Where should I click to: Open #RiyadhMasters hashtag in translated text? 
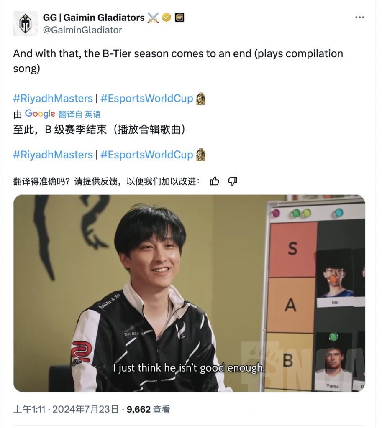pyautogui.click(x=53, y=155)
